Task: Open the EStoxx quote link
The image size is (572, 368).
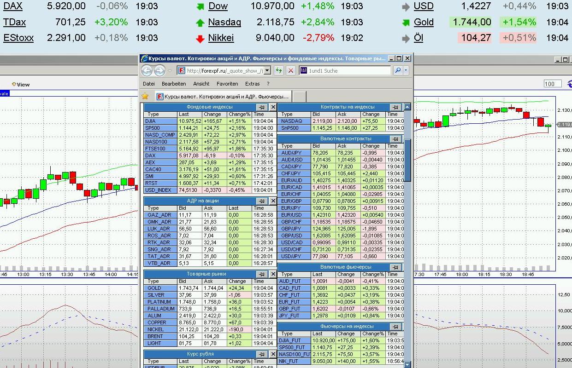Action: pos(18,38)
